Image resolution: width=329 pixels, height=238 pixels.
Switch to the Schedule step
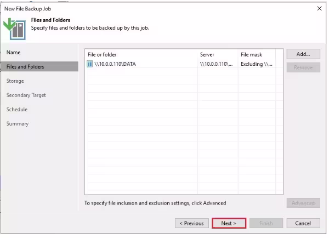coord(17,109)
